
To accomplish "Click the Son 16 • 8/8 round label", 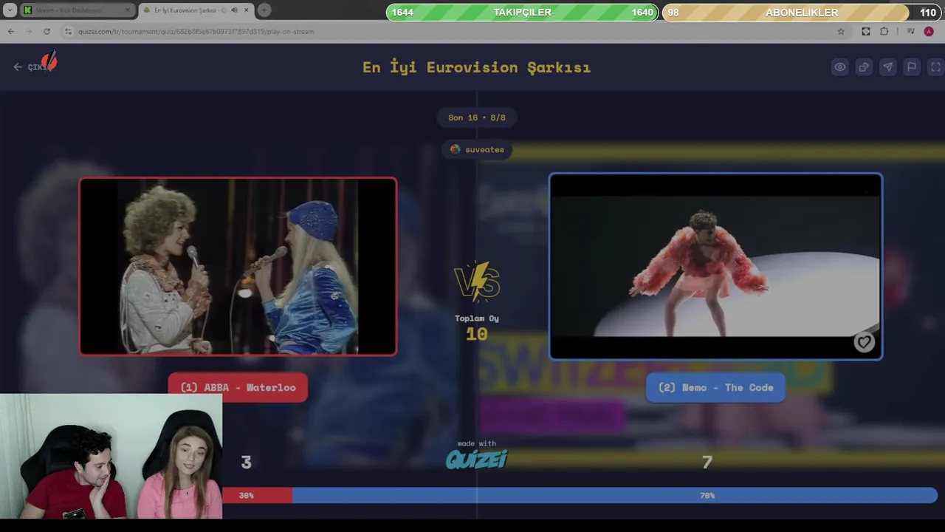I will [477, 117].
